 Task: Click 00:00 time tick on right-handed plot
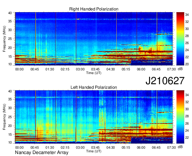tap(19, 69)
